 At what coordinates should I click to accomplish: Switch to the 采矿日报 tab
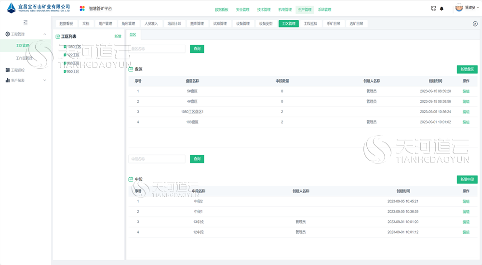click(x=333, y=24)
